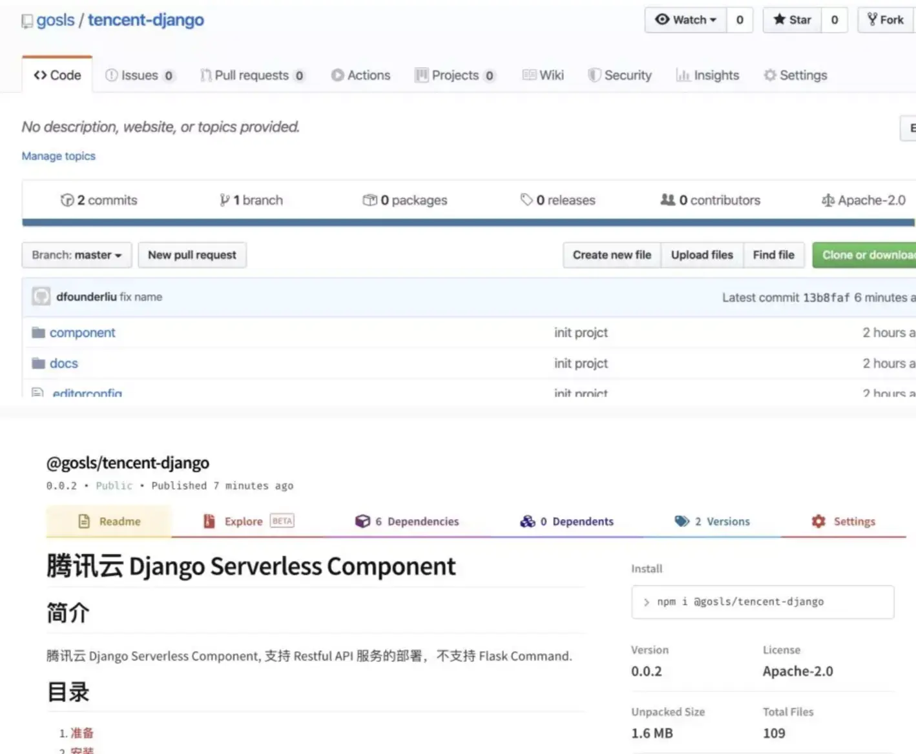This screenshot has width=916, height=754.
Task: Click the folder icon for component
Action: click(39, 332)
